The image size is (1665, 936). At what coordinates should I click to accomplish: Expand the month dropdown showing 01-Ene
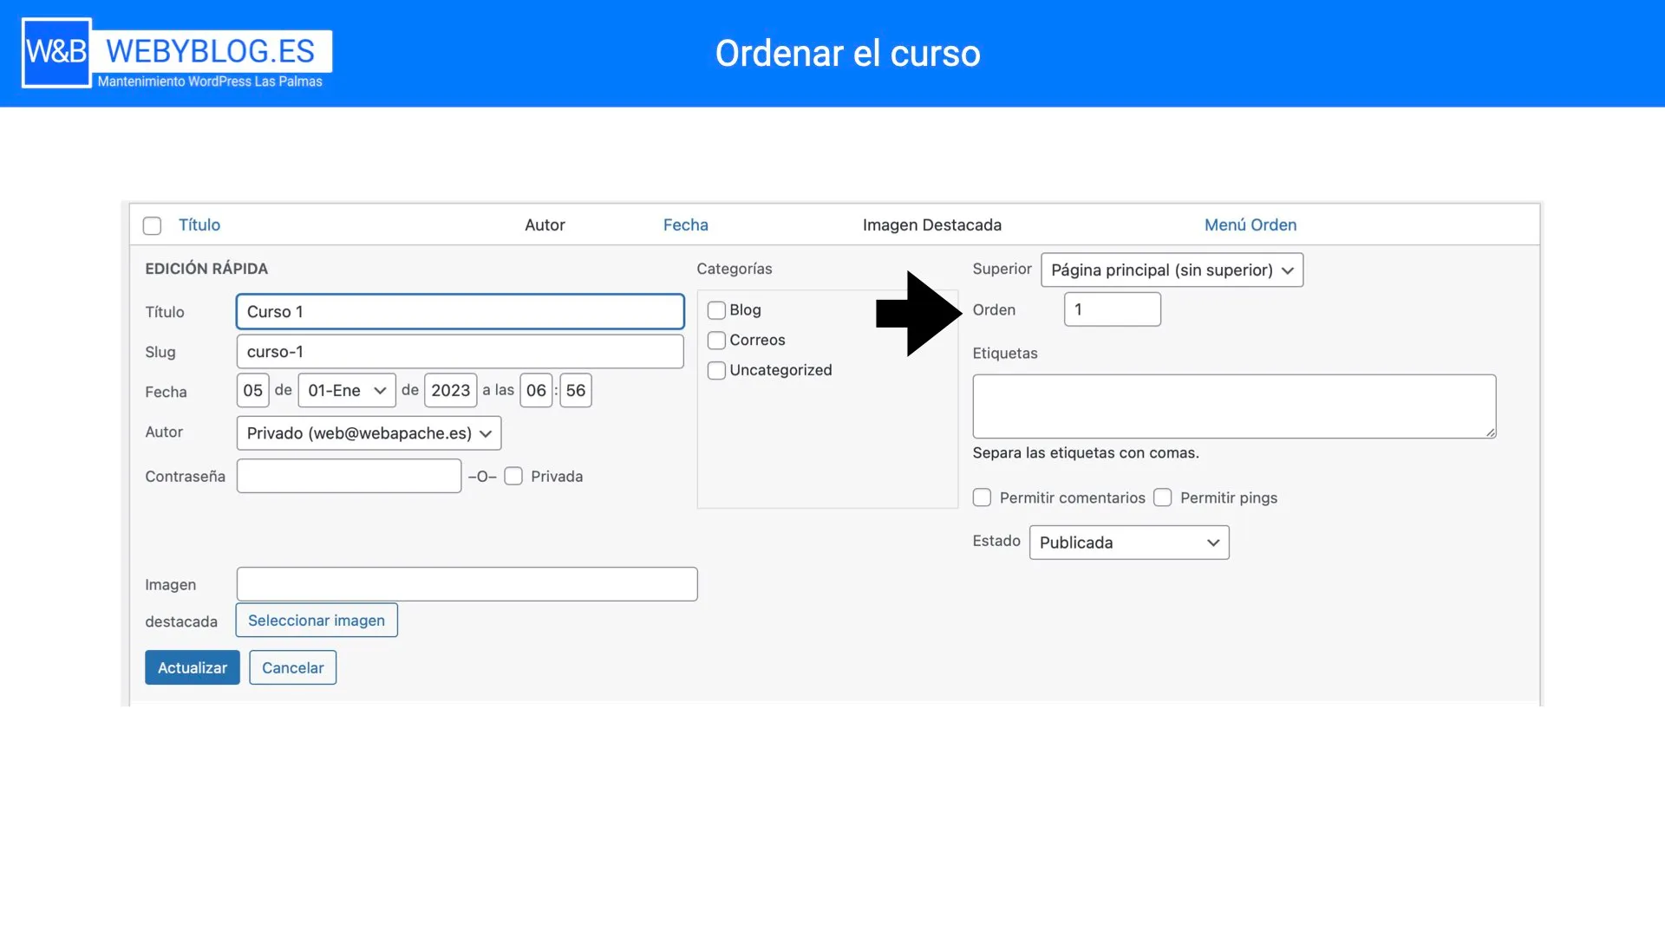pyautogui.click(x=346, y=391)
